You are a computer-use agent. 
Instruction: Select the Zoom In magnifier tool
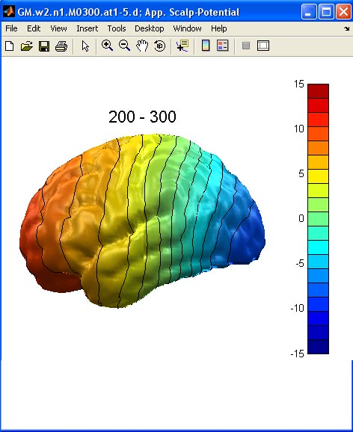[x=107, y=46]
